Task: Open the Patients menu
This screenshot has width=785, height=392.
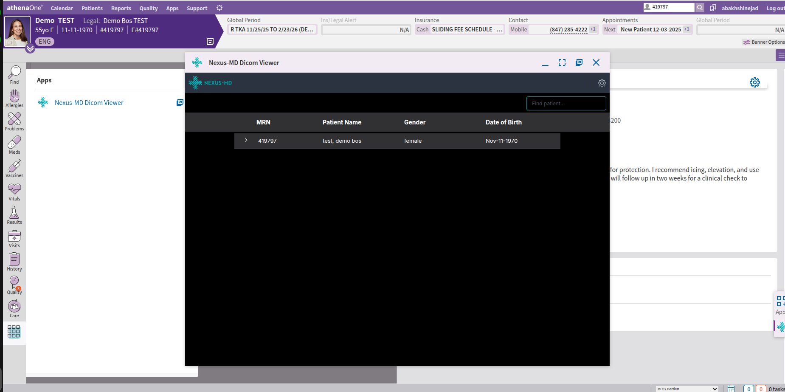Action: coord(92,8)
